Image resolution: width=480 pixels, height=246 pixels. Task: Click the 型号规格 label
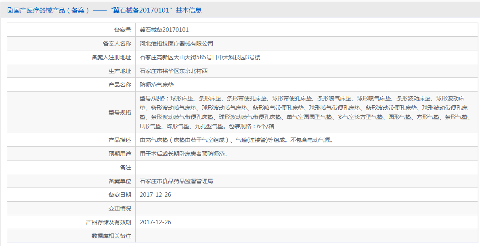(119, 112)
